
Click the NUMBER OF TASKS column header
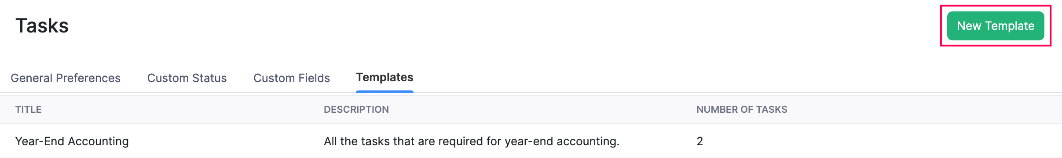tap(742, 110)
